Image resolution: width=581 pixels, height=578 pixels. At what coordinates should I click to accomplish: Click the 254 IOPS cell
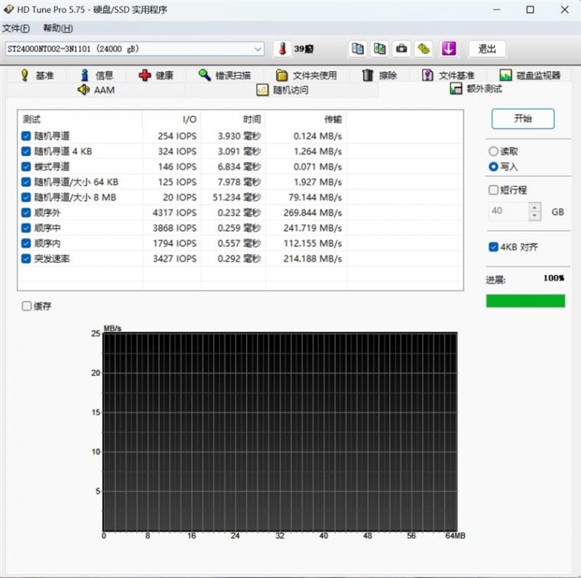coord(177,136)
